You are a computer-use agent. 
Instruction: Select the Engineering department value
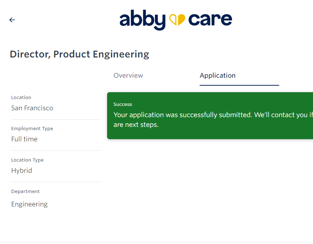click(x=29, y=204)
